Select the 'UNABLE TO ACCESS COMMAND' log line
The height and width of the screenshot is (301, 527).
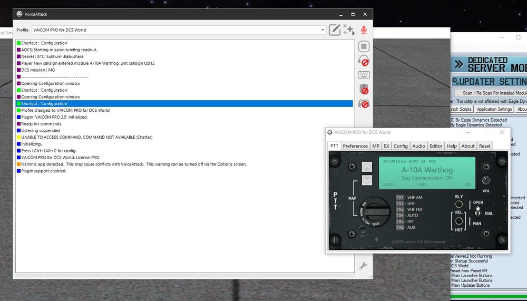point(87,137)
